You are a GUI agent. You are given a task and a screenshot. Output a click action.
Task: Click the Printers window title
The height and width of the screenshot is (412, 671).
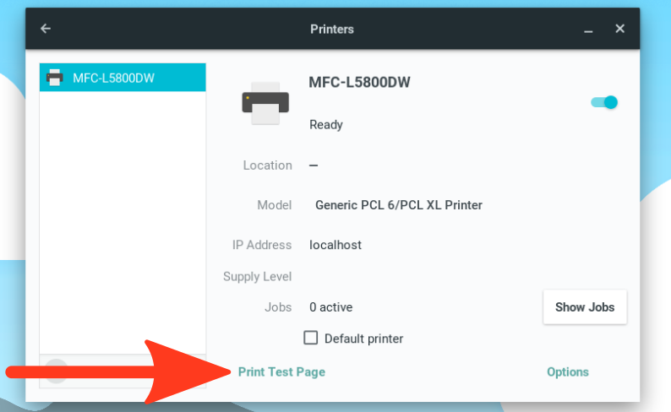click(332, 29)
